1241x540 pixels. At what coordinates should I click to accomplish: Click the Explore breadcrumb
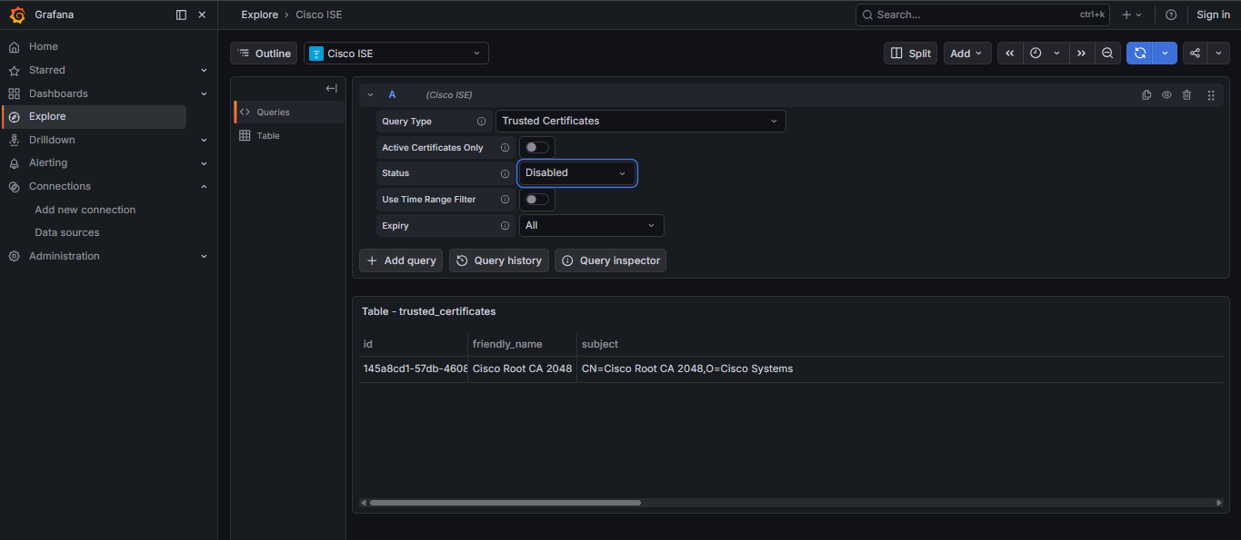click(x=260, y=15)
